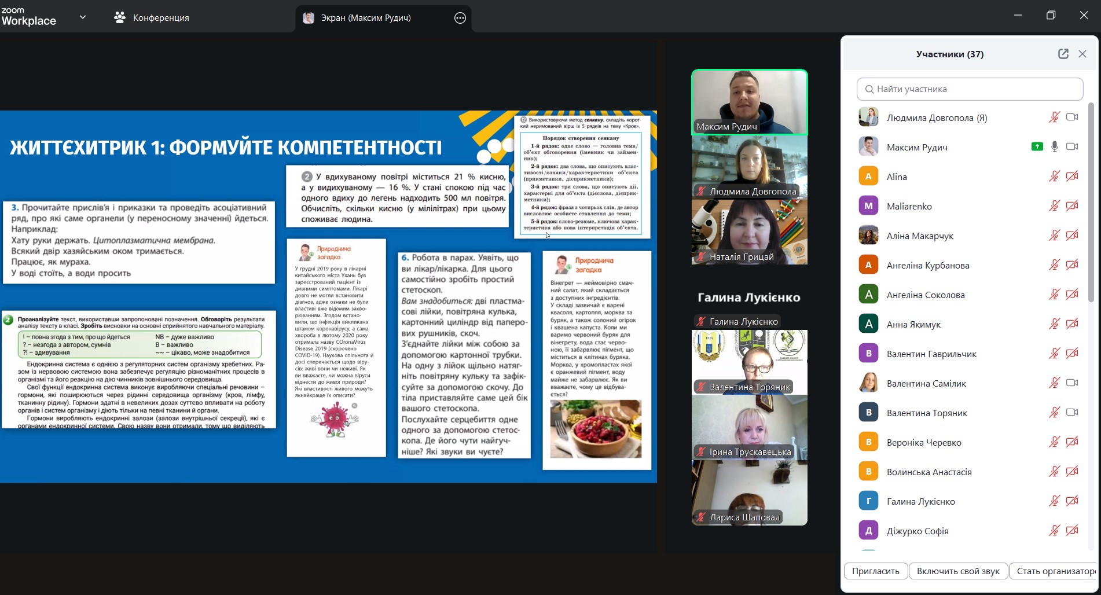
Task: Switch to Экран (Максим Рудич) tab
Action: pyautogui.click(x=366, y=18)
